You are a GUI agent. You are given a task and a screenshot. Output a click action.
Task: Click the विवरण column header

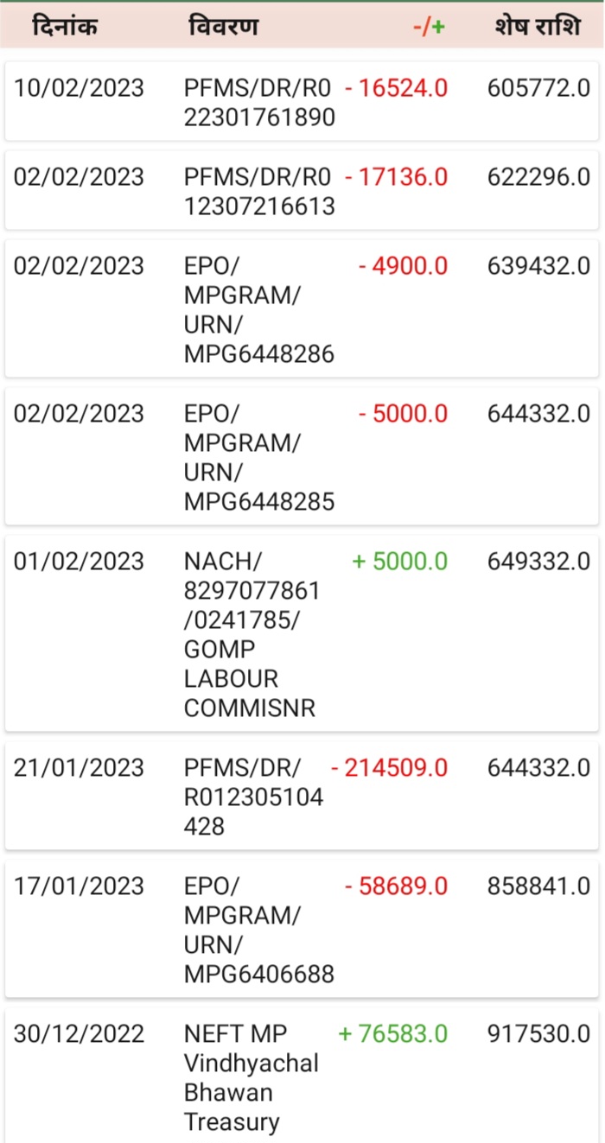click(x=223, y=27)
